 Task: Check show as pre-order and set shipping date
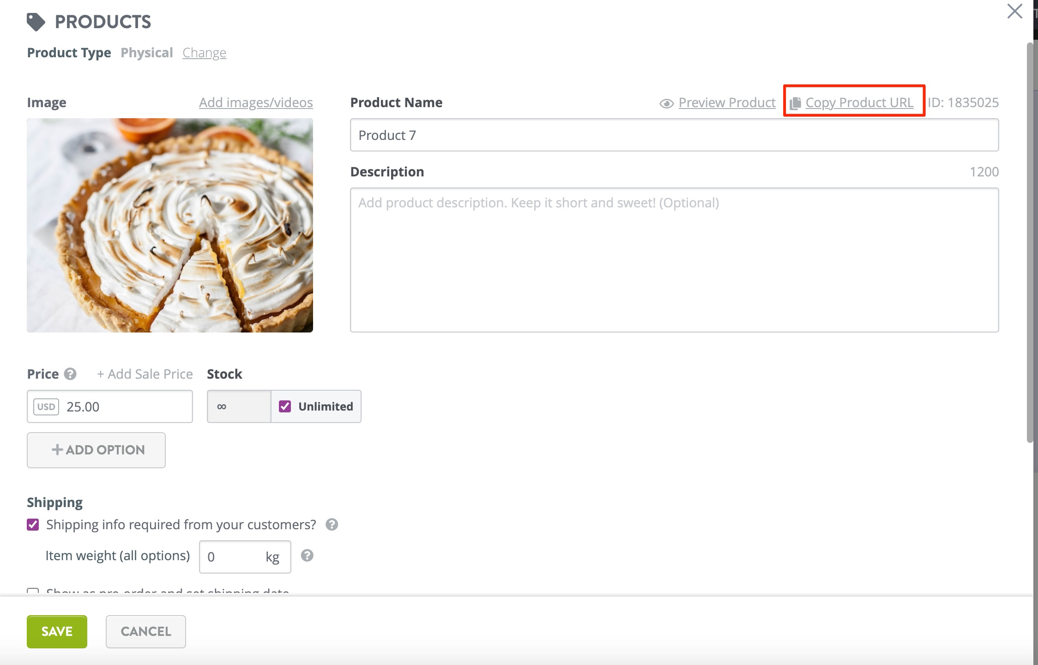coord(33,592)
